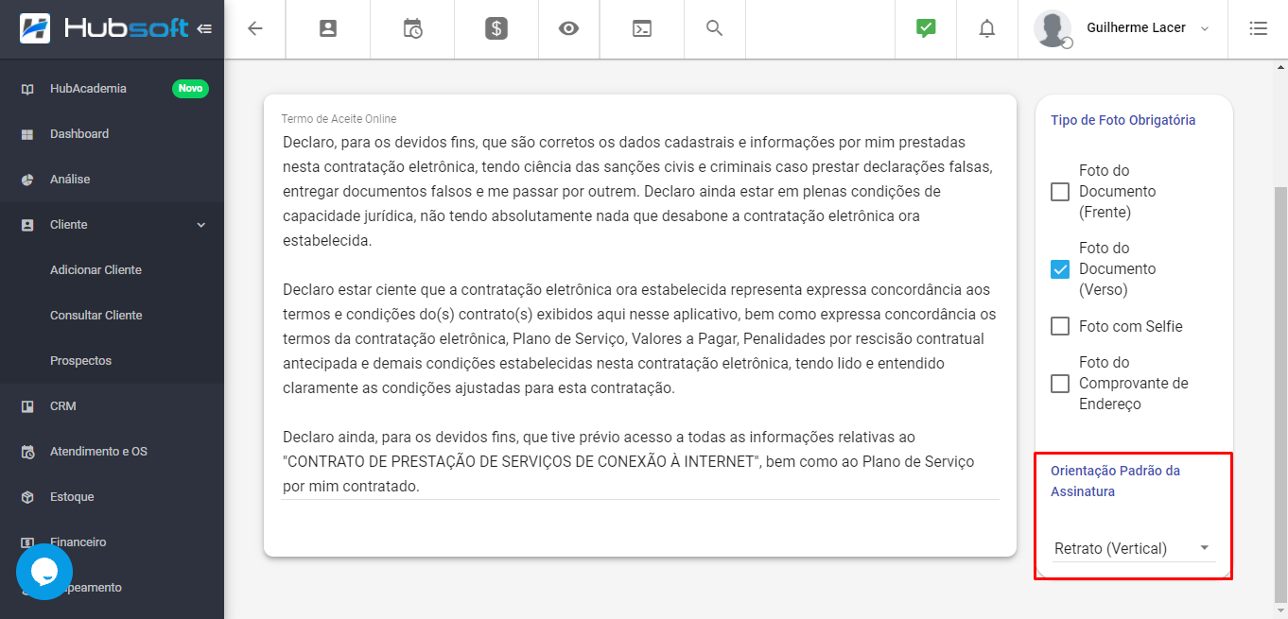Uncheck Foto do Documento (Verso)
Viewport: 1288px width, 619px height.
click(x=1060, y=269)
